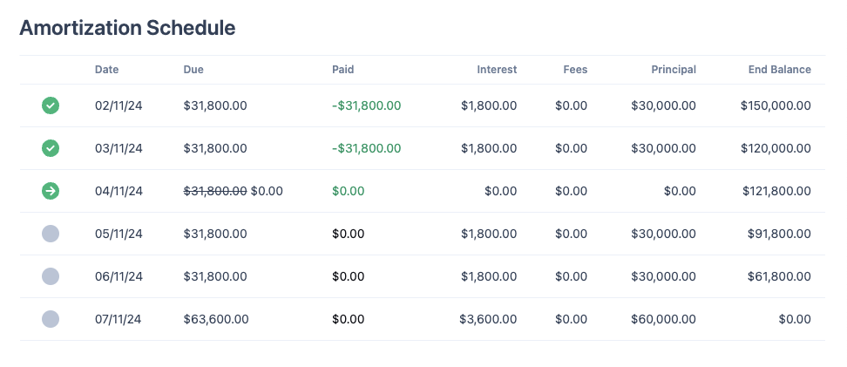Click the Amortization Schedule heading
This screenshot has height=367, width=847.
[127, 28]
